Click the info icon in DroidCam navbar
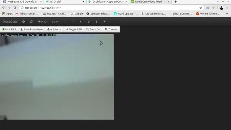 (23, 22)
